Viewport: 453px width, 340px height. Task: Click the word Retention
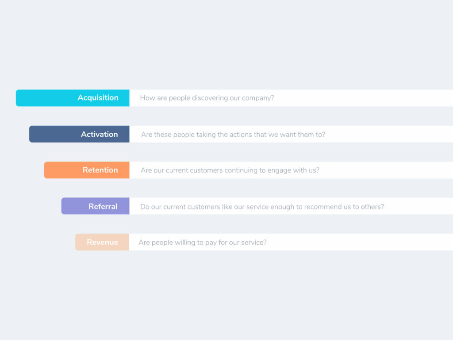[x=100, y=170]
